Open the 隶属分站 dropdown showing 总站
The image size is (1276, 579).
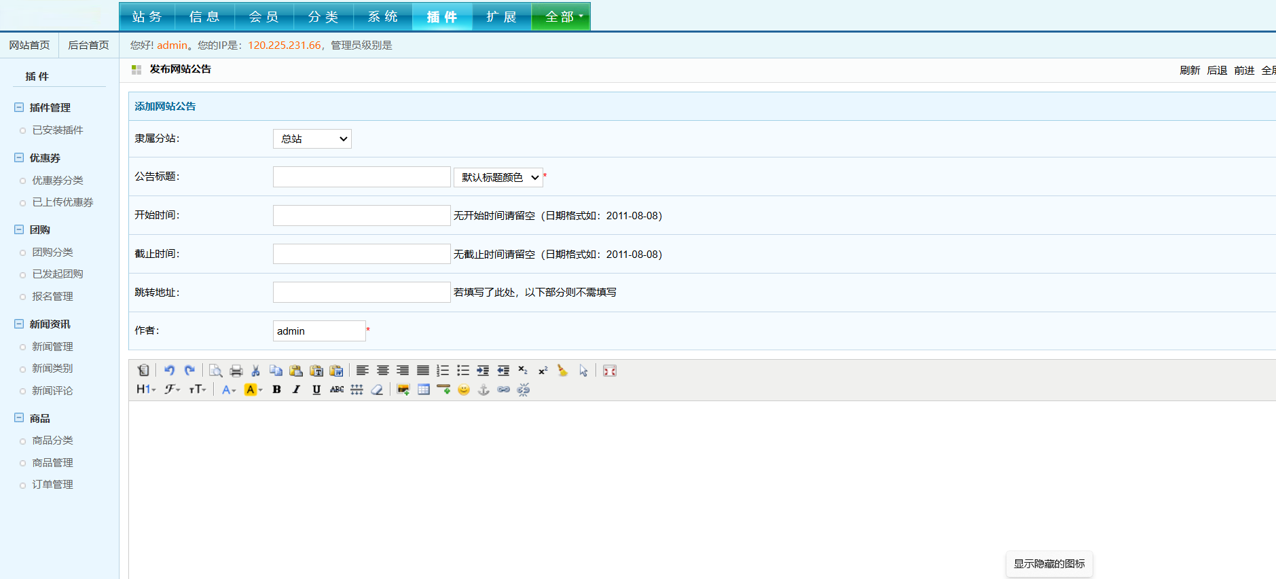pos(312,138)
